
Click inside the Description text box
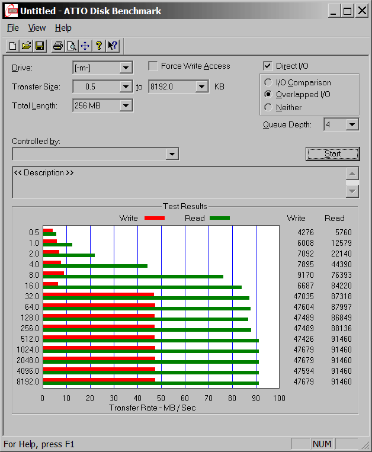[x=178, y=182]
